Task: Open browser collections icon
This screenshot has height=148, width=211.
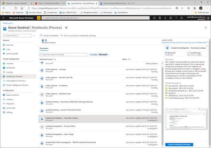Action: (194, 8)
